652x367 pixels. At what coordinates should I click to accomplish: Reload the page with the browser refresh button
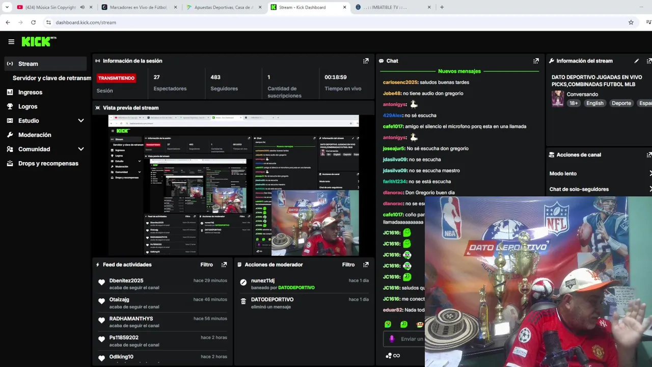pos(33,22)
